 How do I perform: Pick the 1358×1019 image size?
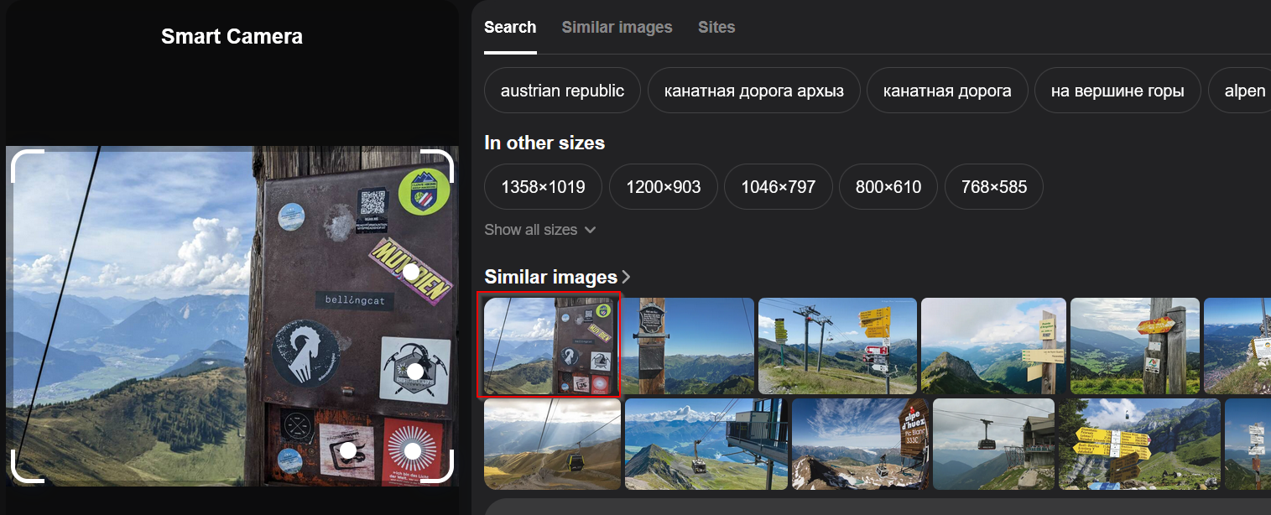pyautogui.click(x=543, y=187)
